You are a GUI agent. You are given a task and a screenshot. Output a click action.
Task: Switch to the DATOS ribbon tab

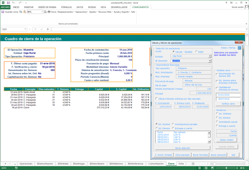point(80,7)
